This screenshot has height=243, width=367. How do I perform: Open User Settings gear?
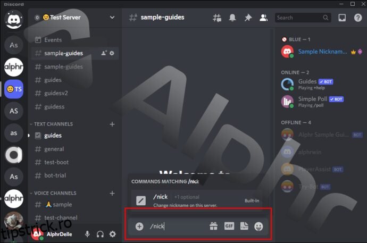[113, 234]
